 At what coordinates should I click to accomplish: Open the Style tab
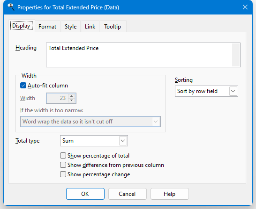click(70, 26)
